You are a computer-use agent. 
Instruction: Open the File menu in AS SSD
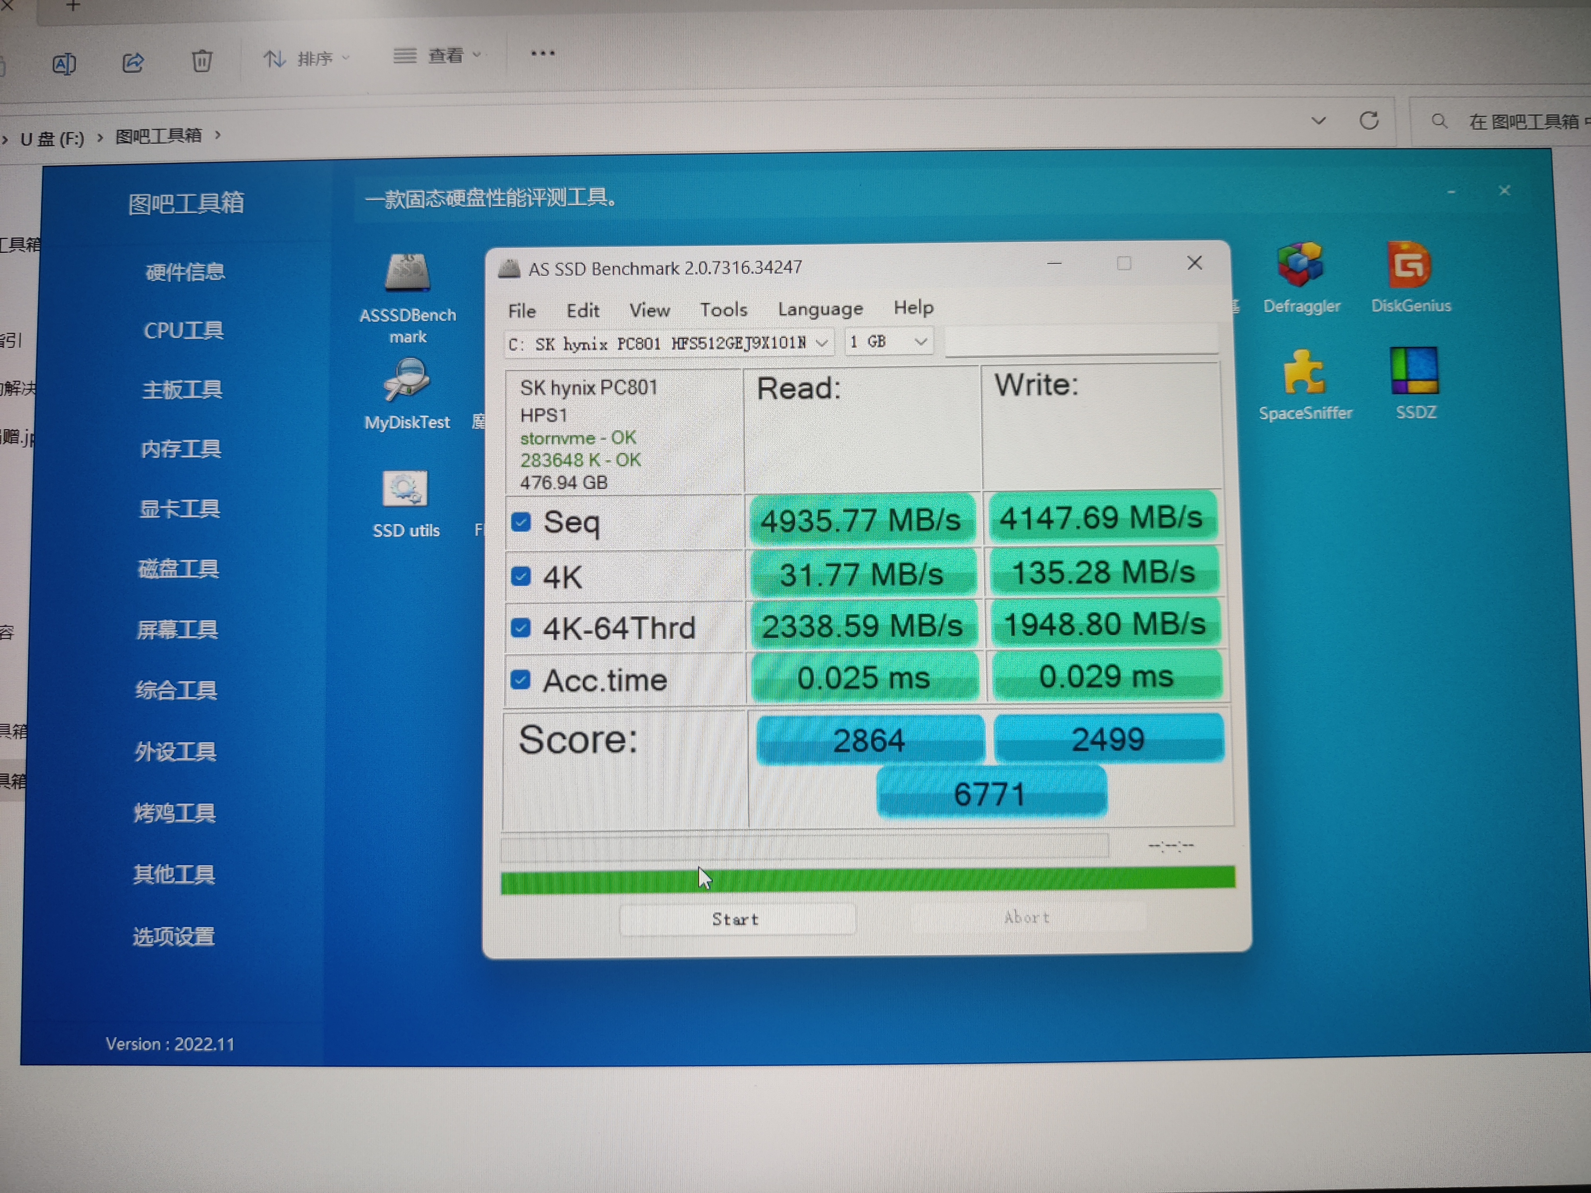(521, 311)
